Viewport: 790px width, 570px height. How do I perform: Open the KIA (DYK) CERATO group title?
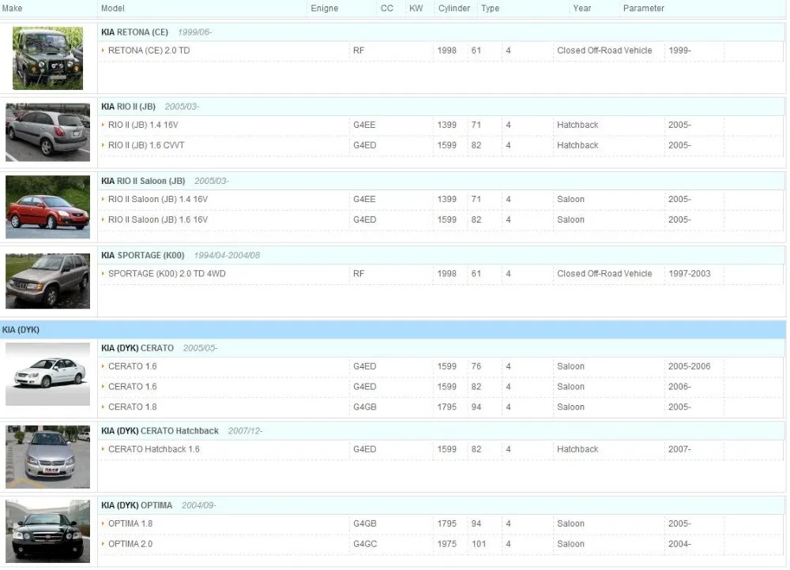pos(137,348)
